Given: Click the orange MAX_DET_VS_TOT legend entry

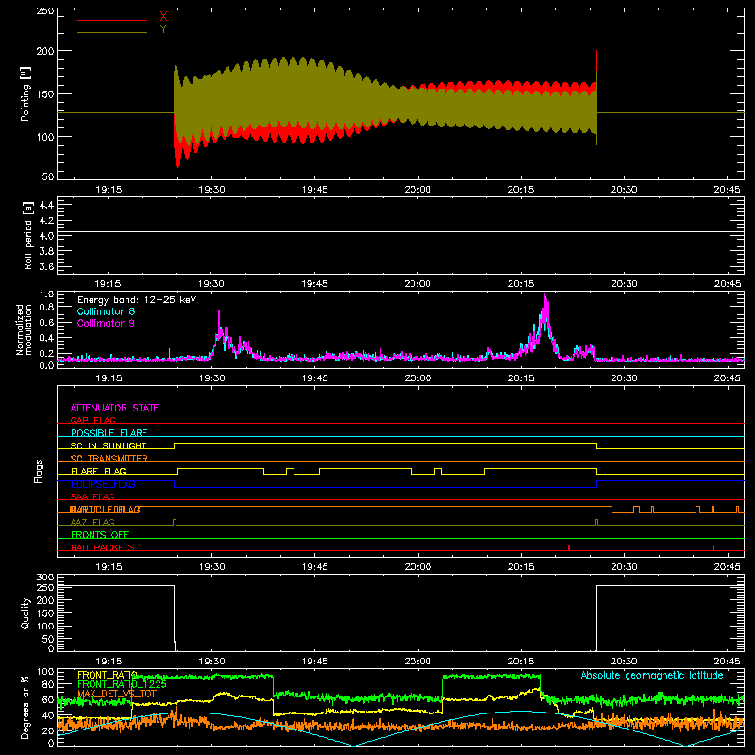Looking at the screenshot, I should click(117, 694).
